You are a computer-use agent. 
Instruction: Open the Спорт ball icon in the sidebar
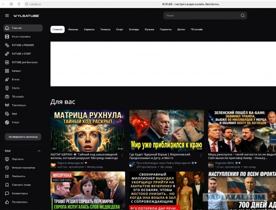7,122
